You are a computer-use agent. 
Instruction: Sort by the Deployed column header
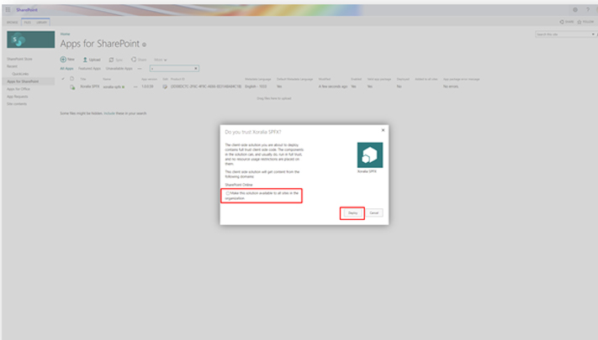coord(403,79)
